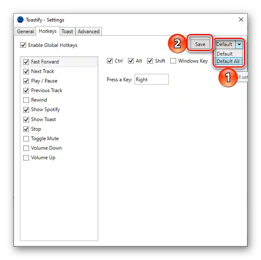Toggle the Alt modifier checkbox
261x260 pixels.
(131, 61)
